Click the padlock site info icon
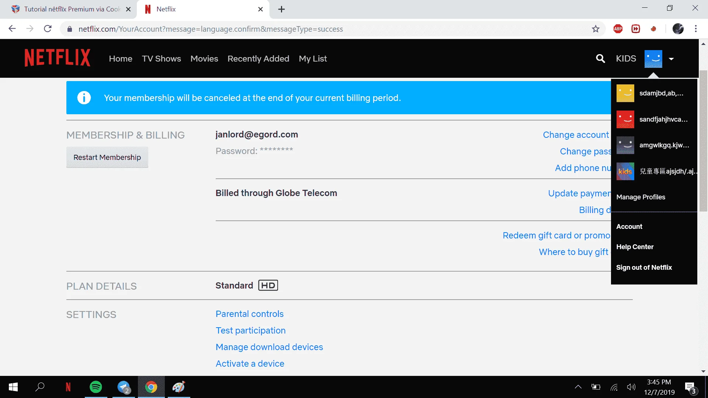The height and width of the screenshot is (398, 708). coord(70,29)
